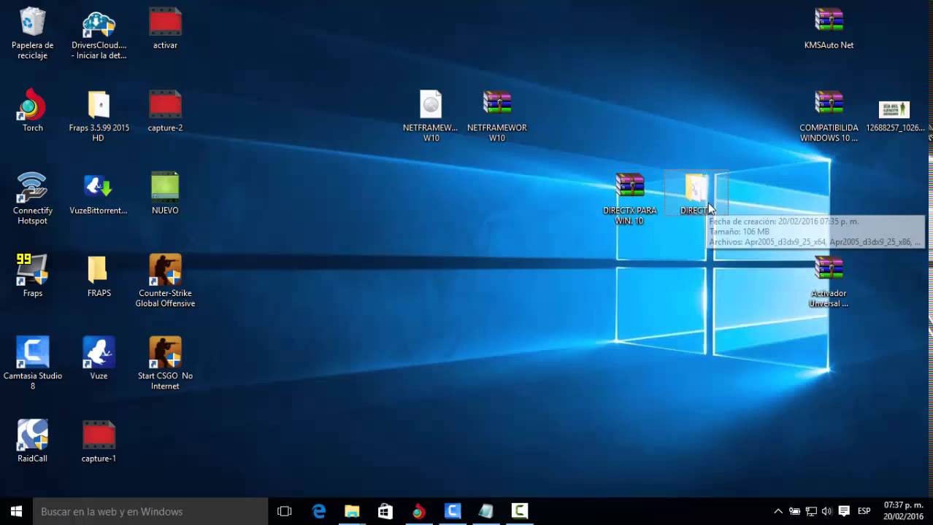The height and width of the screenshot is (525, 933).
Task: Open File Explorer from the taskbar
Action: point(352,511)
